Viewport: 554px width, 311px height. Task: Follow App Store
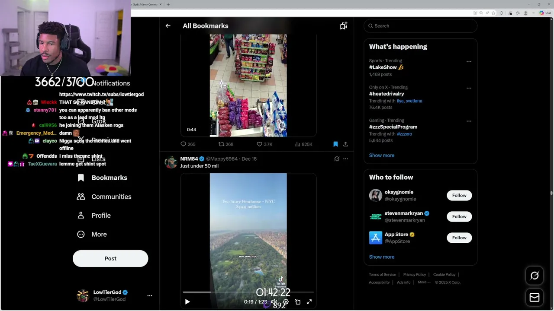tap(459, 238)
